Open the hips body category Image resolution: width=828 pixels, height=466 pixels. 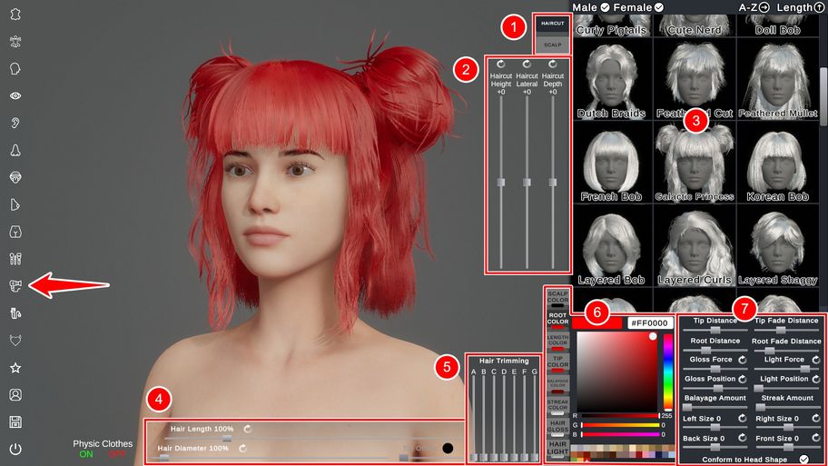(x=15, y=232)
